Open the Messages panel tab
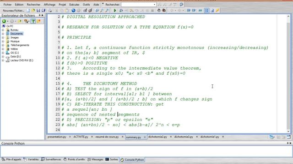This screenshot has width=293, height=164. click(95, 159)
